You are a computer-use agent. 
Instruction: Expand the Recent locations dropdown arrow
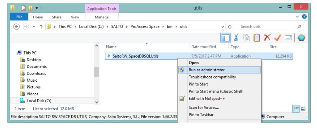(34, 26)
